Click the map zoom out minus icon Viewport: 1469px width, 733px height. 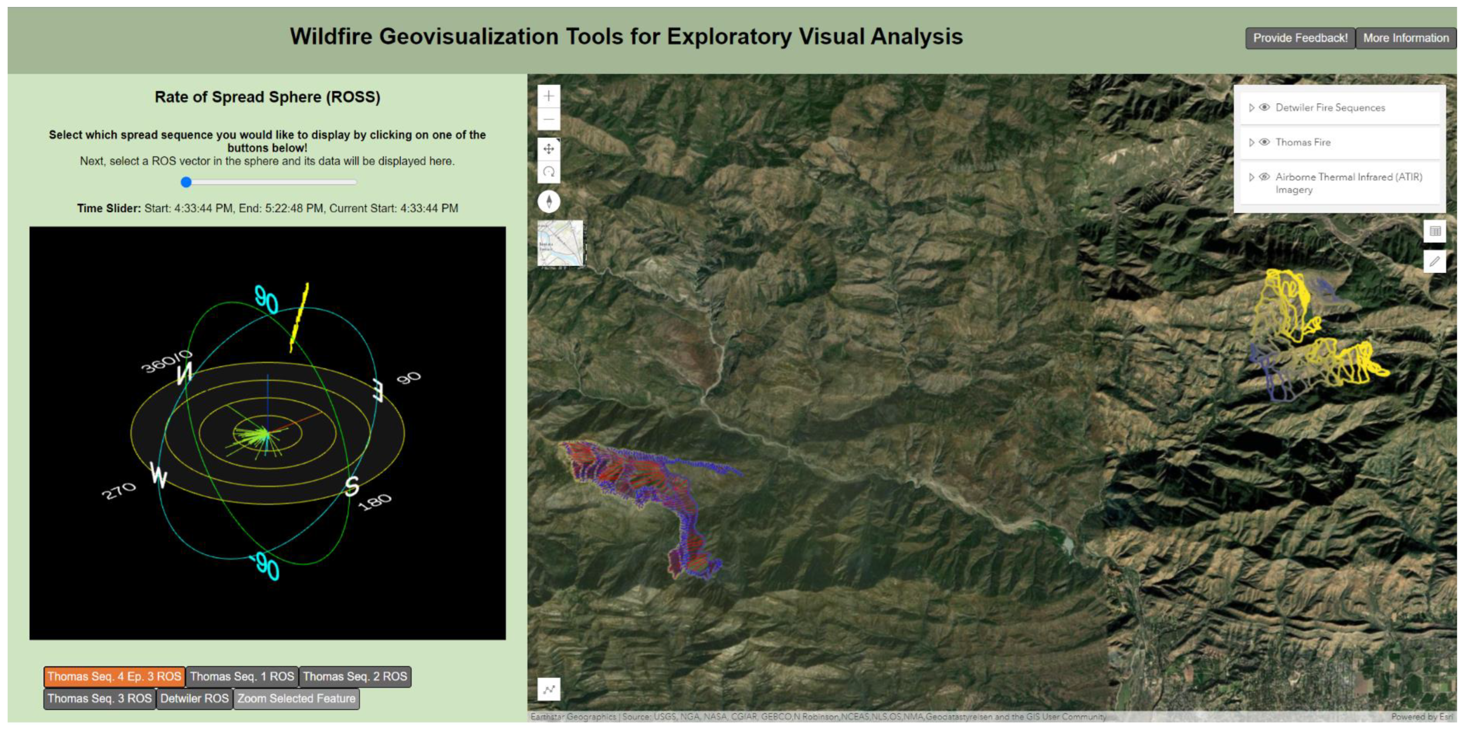pyautogui.click(x=549, y=120)
